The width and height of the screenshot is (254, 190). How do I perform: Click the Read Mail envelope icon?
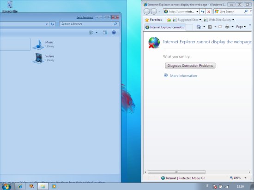point(220,27)
